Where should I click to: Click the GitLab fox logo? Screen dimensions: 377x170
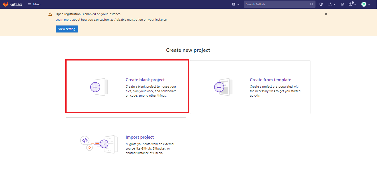pyautogui.click(x=6, y=4)
